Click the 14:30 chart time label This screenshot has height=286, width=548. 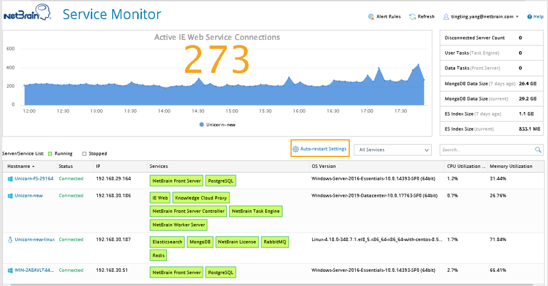198,111
